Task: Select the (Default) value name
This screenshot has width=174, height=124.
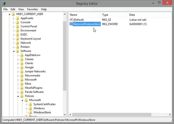Action: tap(79, 20)
